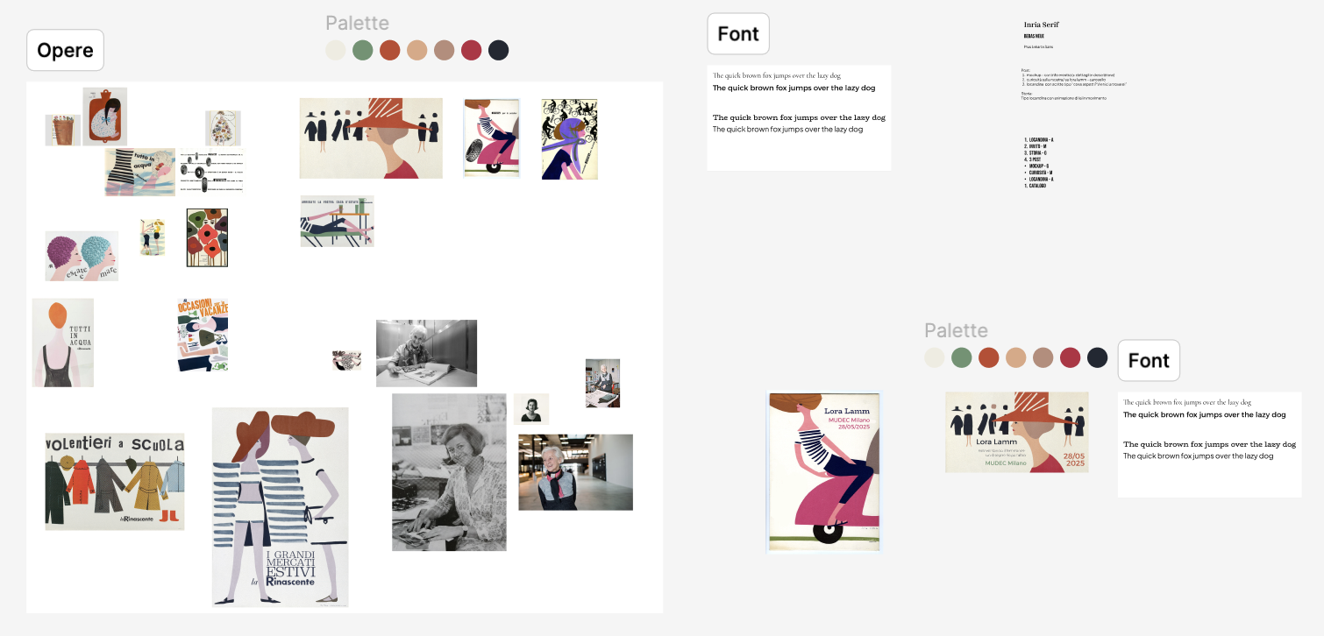Select the Font label above the top sample card

tap(737, 34)
